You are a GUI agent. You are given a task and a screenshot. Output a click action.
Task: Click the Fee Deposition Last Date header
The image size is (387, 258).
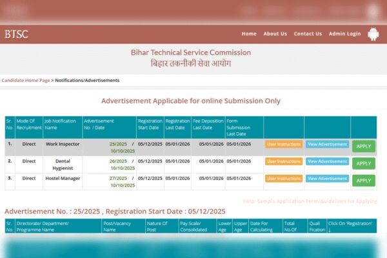click(x=208, y=128)
